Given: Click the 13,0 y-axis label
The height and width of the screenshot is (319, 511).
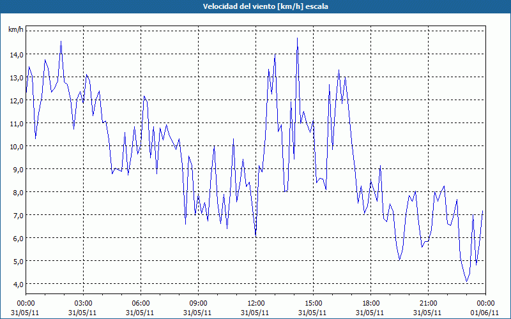Looking at the screenshot, I should click(17, 78).
